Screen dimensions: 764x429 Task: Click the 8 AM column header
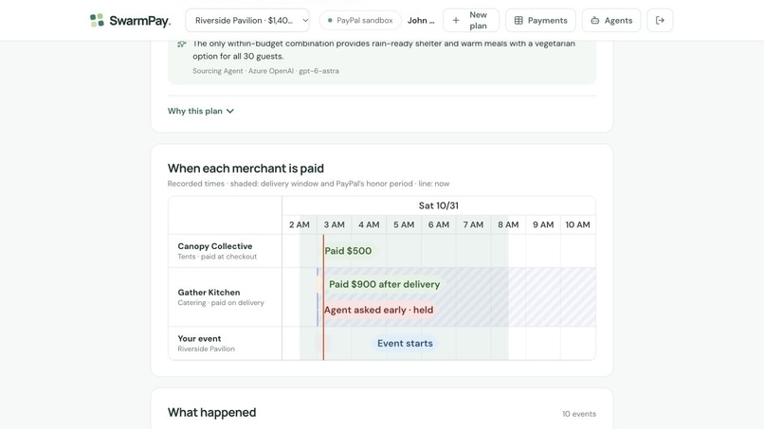(x=508, y=224)
